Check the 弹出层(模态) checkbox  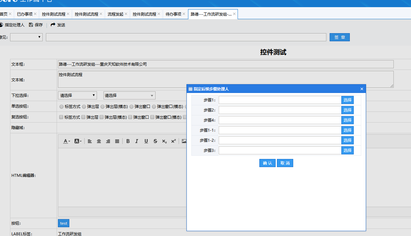pos(102,117)
